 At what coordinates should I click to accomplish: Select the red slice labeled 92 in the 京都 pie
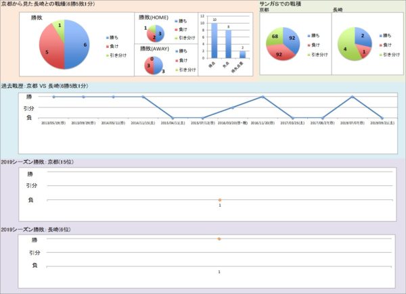279,54
